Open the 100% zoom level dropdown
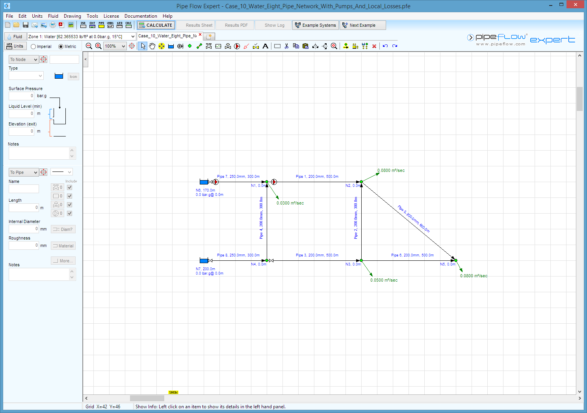The image size is (587, 413). (123, 46)
